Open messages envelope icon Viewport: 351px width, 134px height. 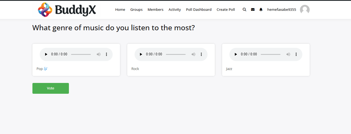pos(253,9)
